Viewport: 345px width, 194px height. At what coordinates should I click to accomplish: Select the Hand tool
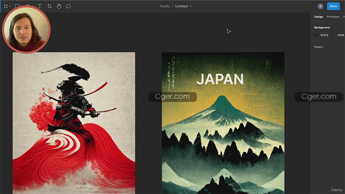59,6
